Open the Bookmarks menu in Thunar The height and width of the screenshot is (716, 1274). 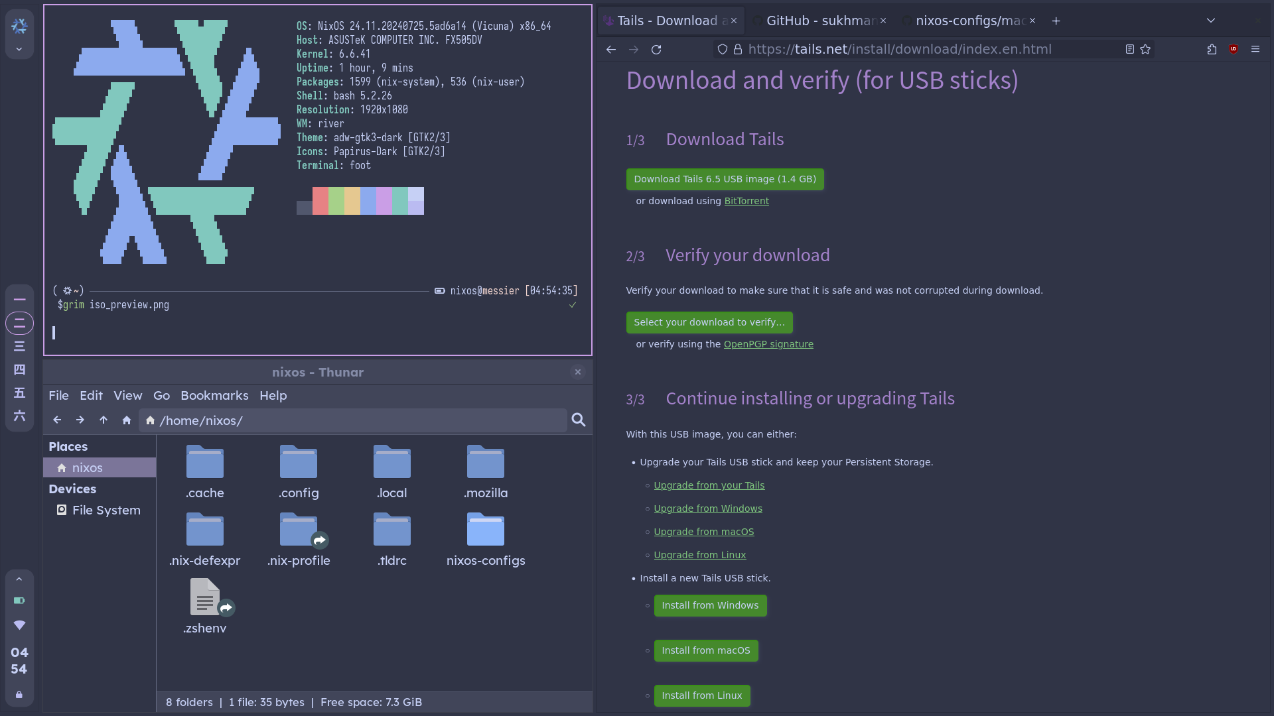tap(214, 395)
